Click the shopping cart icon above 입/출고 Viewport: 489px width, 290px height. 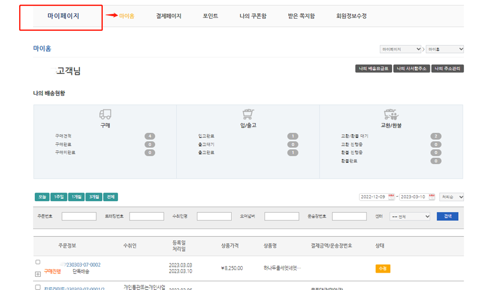pyautogui.click(x=248, y=114)
